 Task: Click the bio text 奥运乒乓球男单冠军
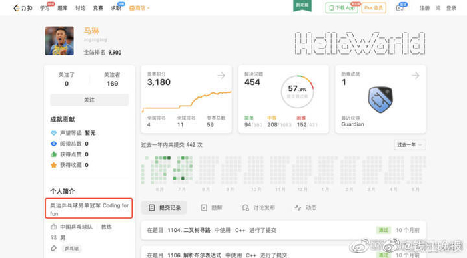pos(75,205)
